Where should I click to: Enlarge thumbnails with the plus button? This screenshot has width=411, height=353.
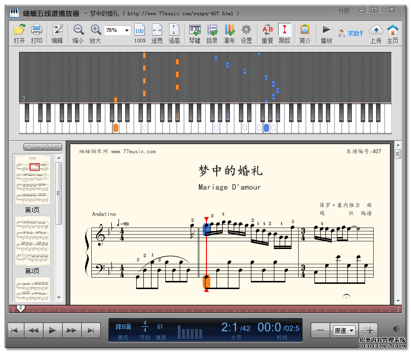pyautogui.click(x=47, y=147)
